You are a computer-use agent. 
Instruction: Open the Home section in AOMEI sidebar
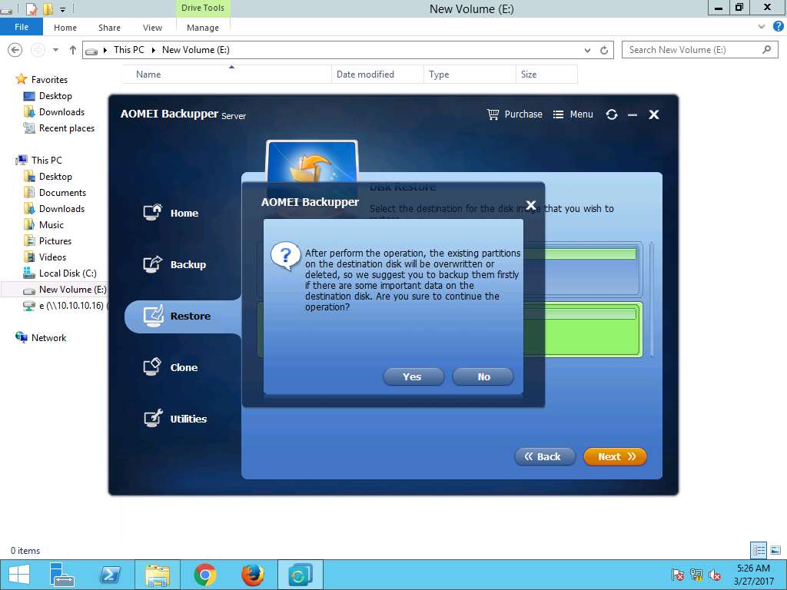coord(171,213)
